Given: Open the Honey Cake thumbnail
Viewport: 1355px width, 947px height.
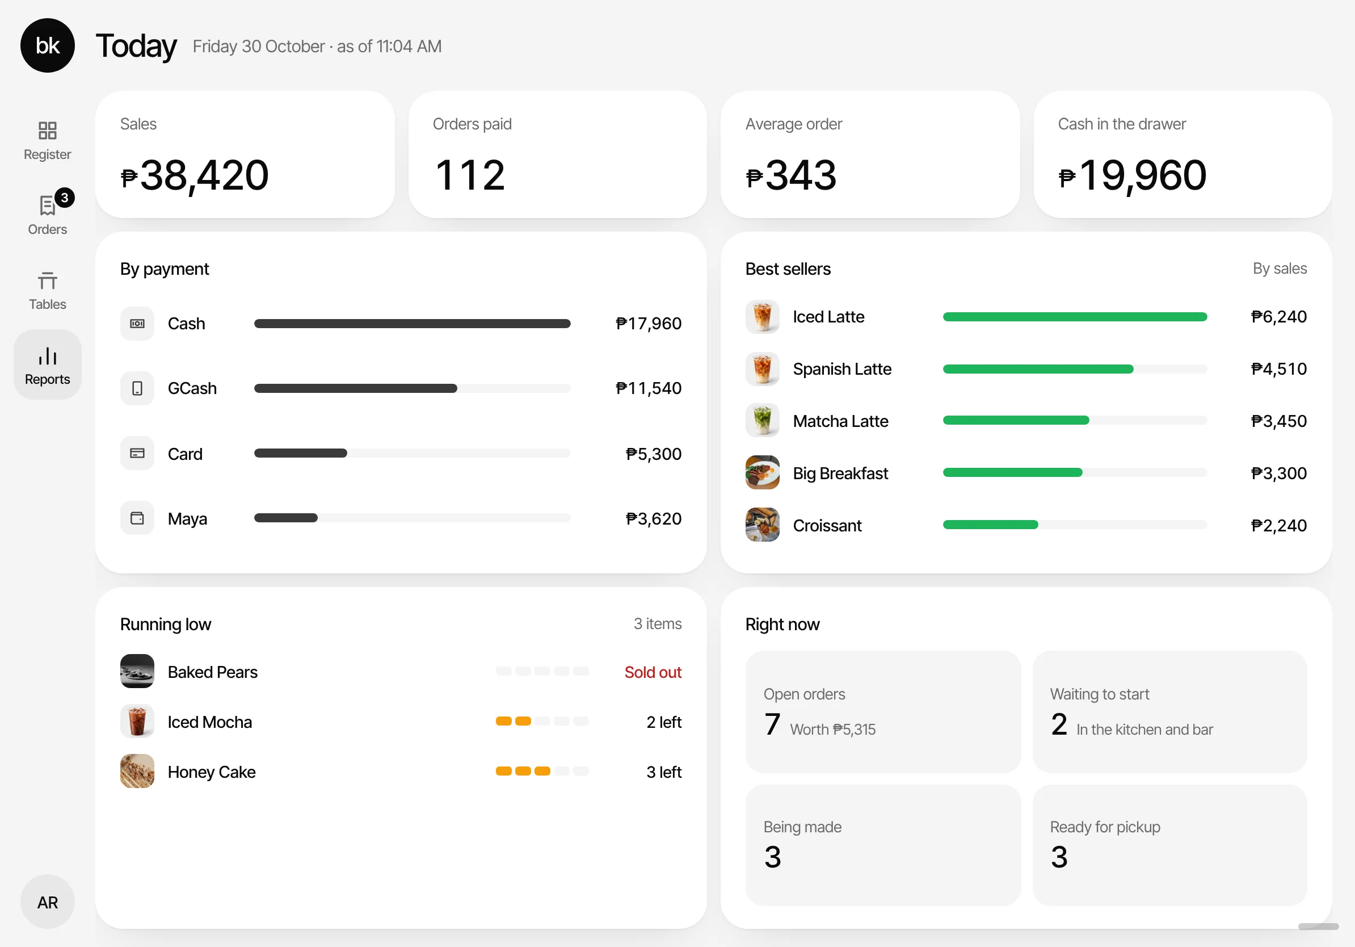Looking at the screenshot, I should click(x=137, y=772).
